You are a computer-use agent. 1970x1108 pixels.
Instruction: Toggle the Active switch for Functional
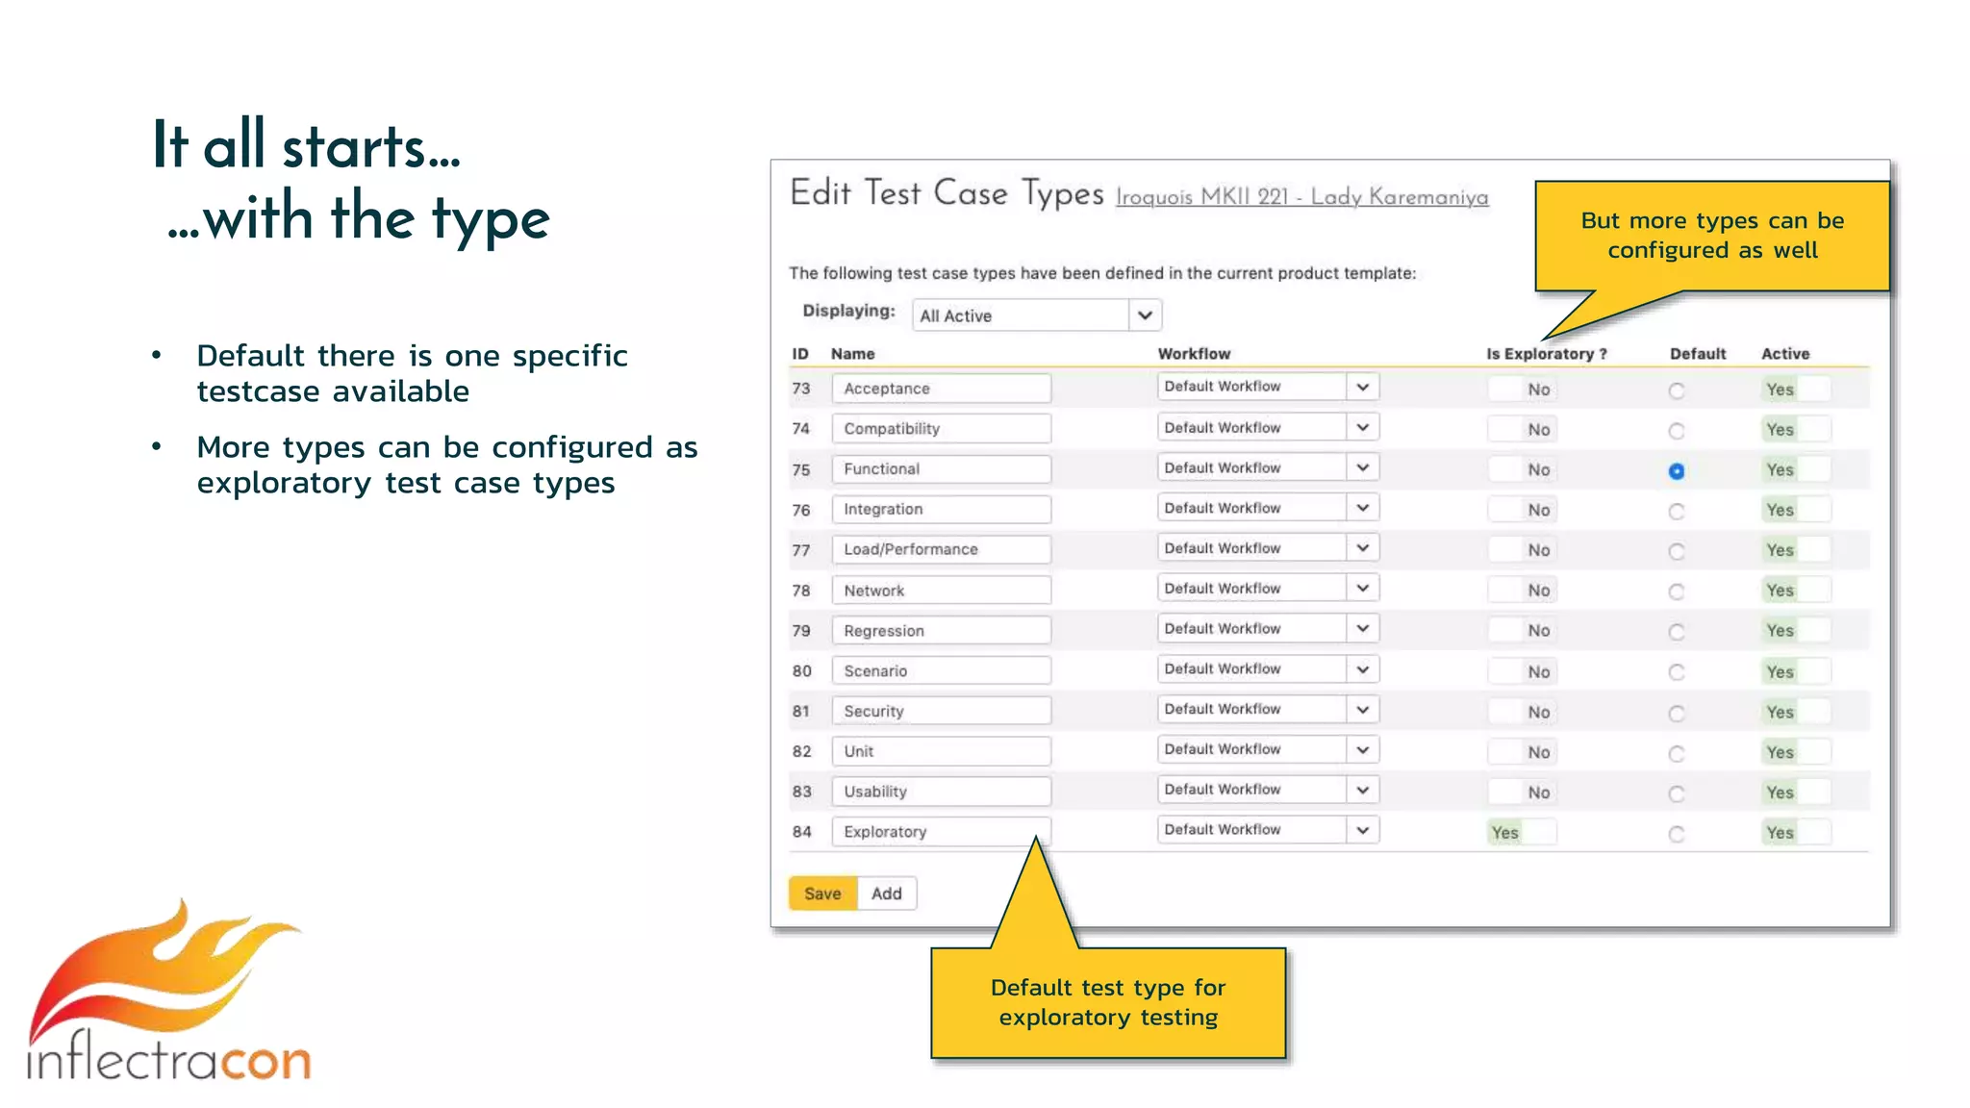tap(1797, 470)
